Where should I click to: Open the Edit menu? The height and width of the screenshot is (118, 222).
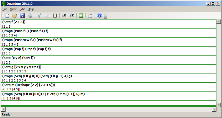tap(22, 9)
